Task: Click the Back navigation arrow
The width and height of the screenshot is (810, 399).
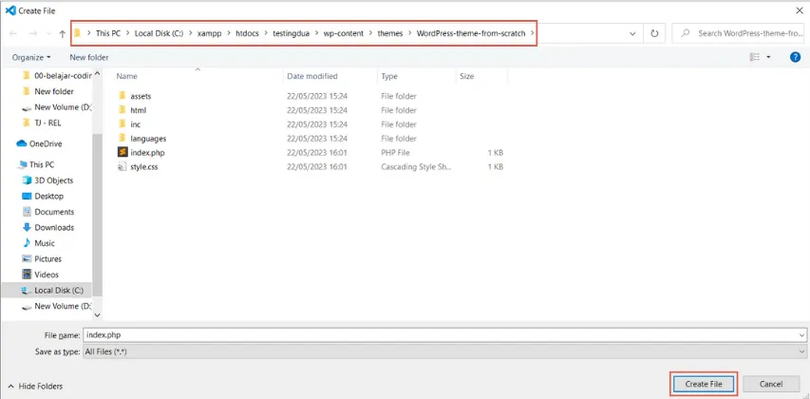Action: click(13, 33)
